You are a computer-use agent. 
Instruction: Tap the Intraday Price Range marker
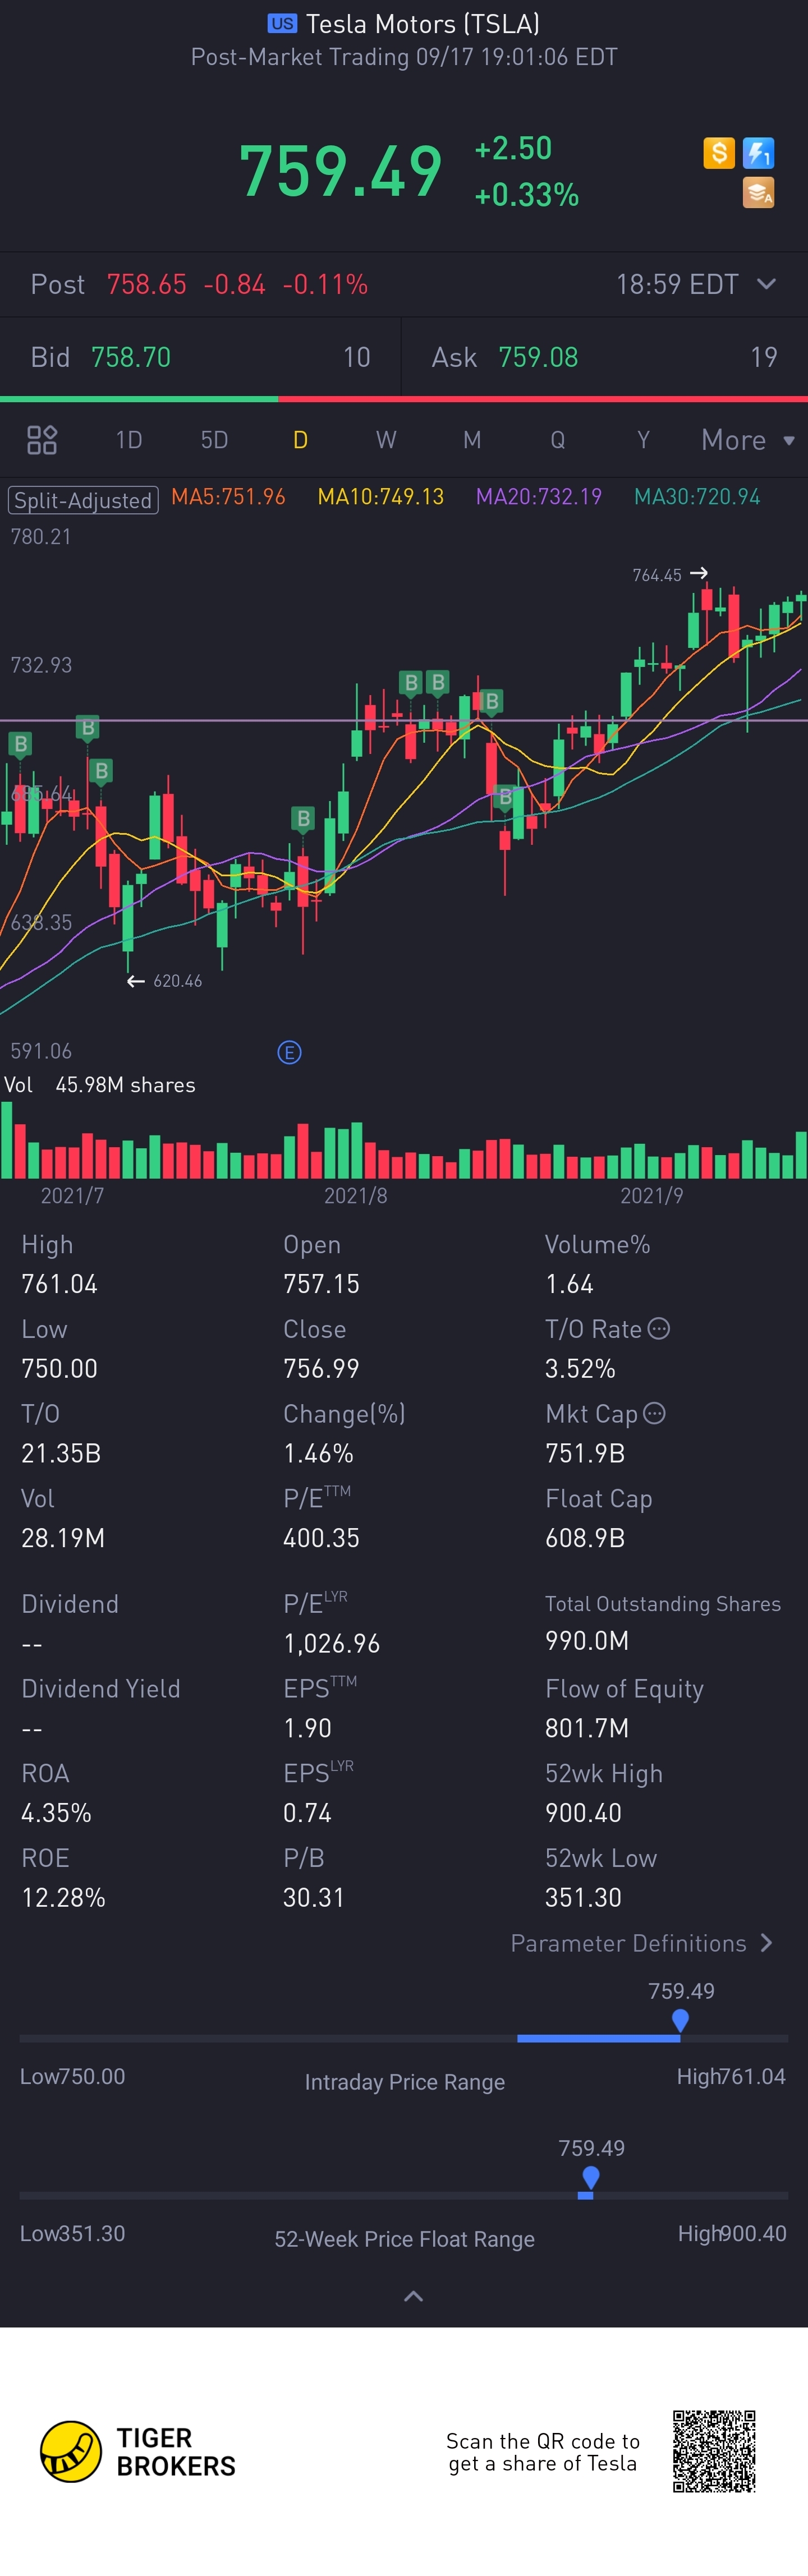(x=680, y=2021)
